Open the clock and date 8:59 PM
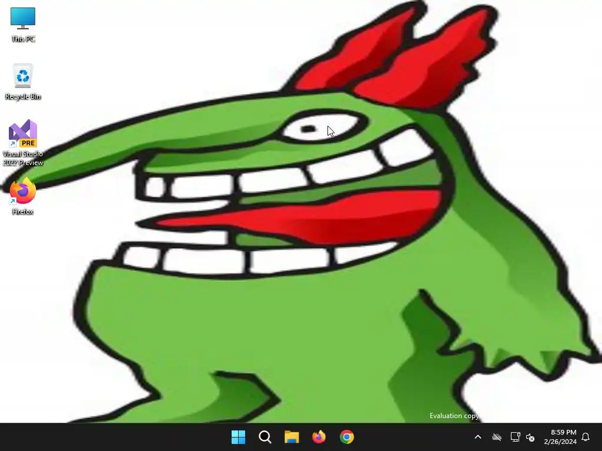This screenshot has height=451, width=602. [560, 437]
